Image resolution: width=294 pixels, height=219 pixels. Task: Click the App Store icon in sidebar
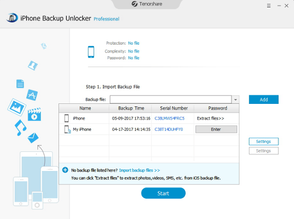tap(32, 95)
